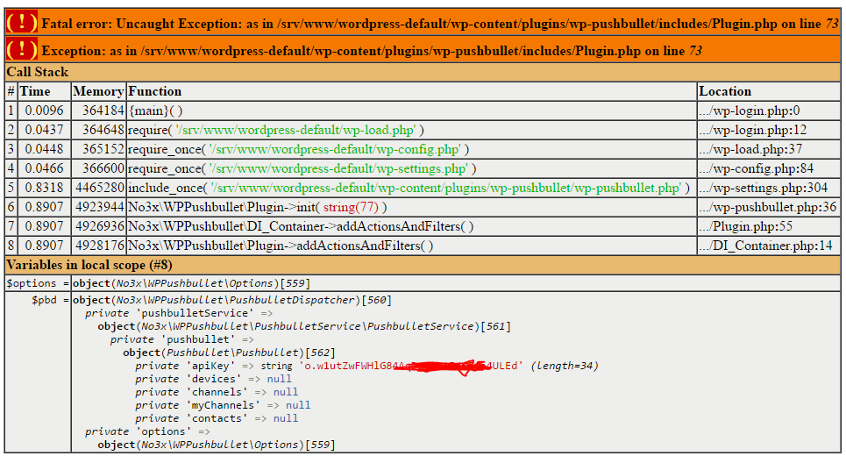Click the private 'options' property line

pyautogui.click(x=147, y=431)
